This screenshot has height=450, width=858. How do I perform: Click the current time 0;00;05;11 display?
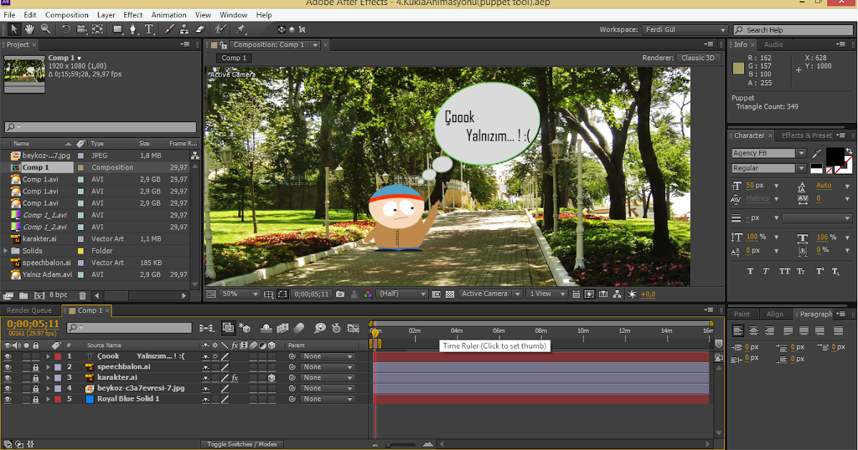pyautogui.click(x=33, y=324)
